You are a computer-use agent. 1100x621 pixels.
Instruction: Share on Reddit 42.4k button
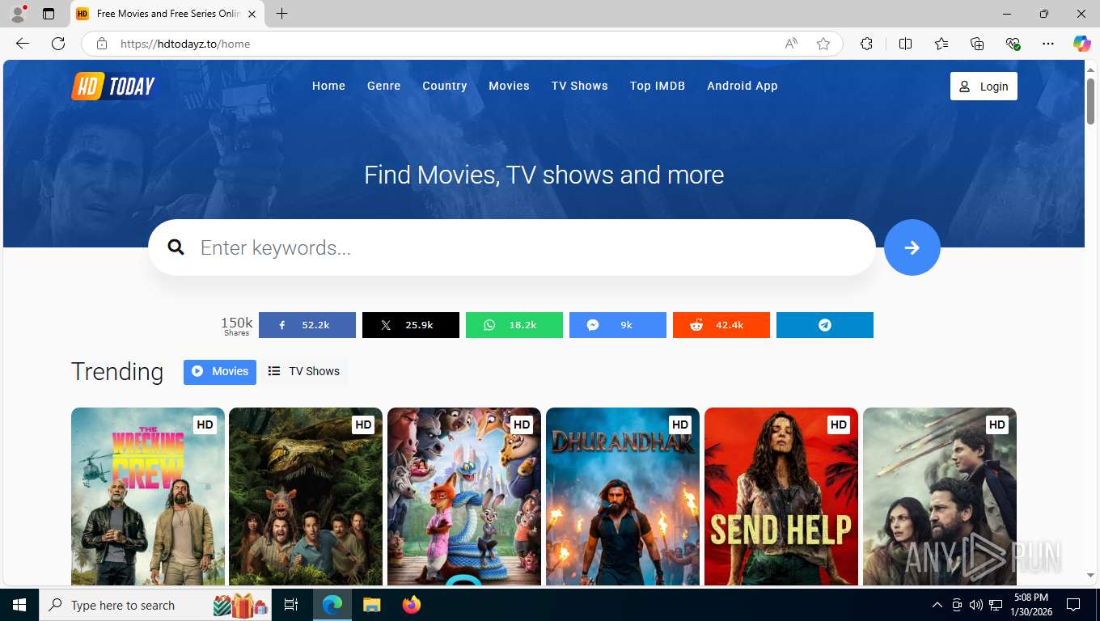click(x=721, y=325)
